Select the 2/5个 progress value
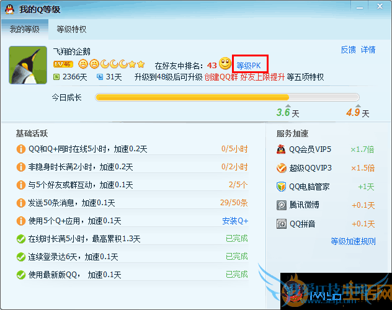The width and height of the screenshot is (392, 310). click(238, 185)
